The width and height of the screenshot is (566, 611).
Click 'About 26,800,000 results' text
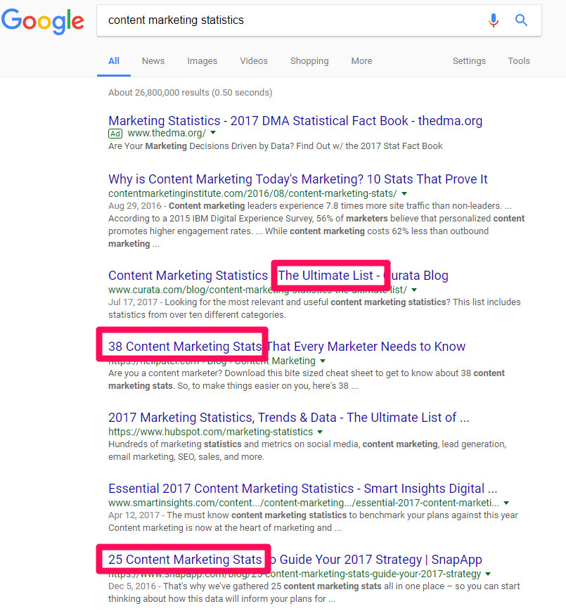click(x=190, y=93)
